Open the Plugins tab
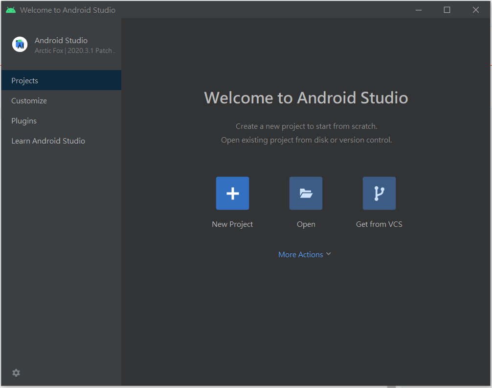Viewport: 492px width, 388px height. tap(61, 121)
